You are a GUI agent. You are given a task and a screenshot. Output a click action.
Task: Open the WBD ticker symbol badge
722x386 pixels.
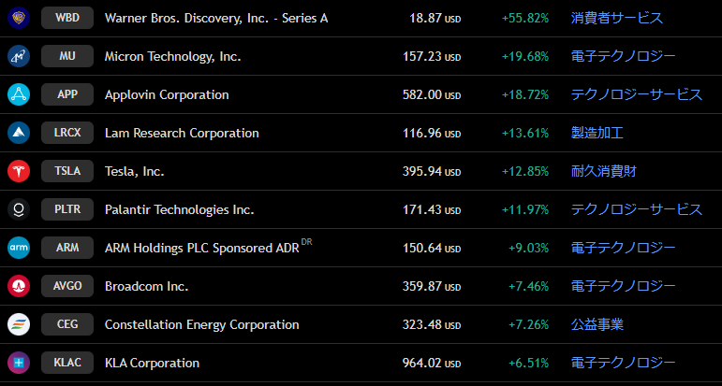67,18
